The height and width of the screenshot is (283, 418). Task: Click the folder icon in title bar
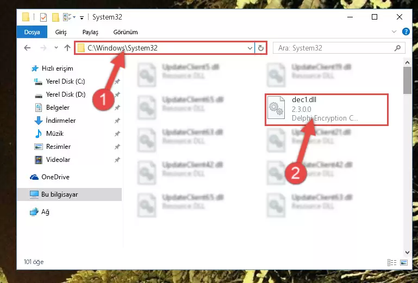26,17
